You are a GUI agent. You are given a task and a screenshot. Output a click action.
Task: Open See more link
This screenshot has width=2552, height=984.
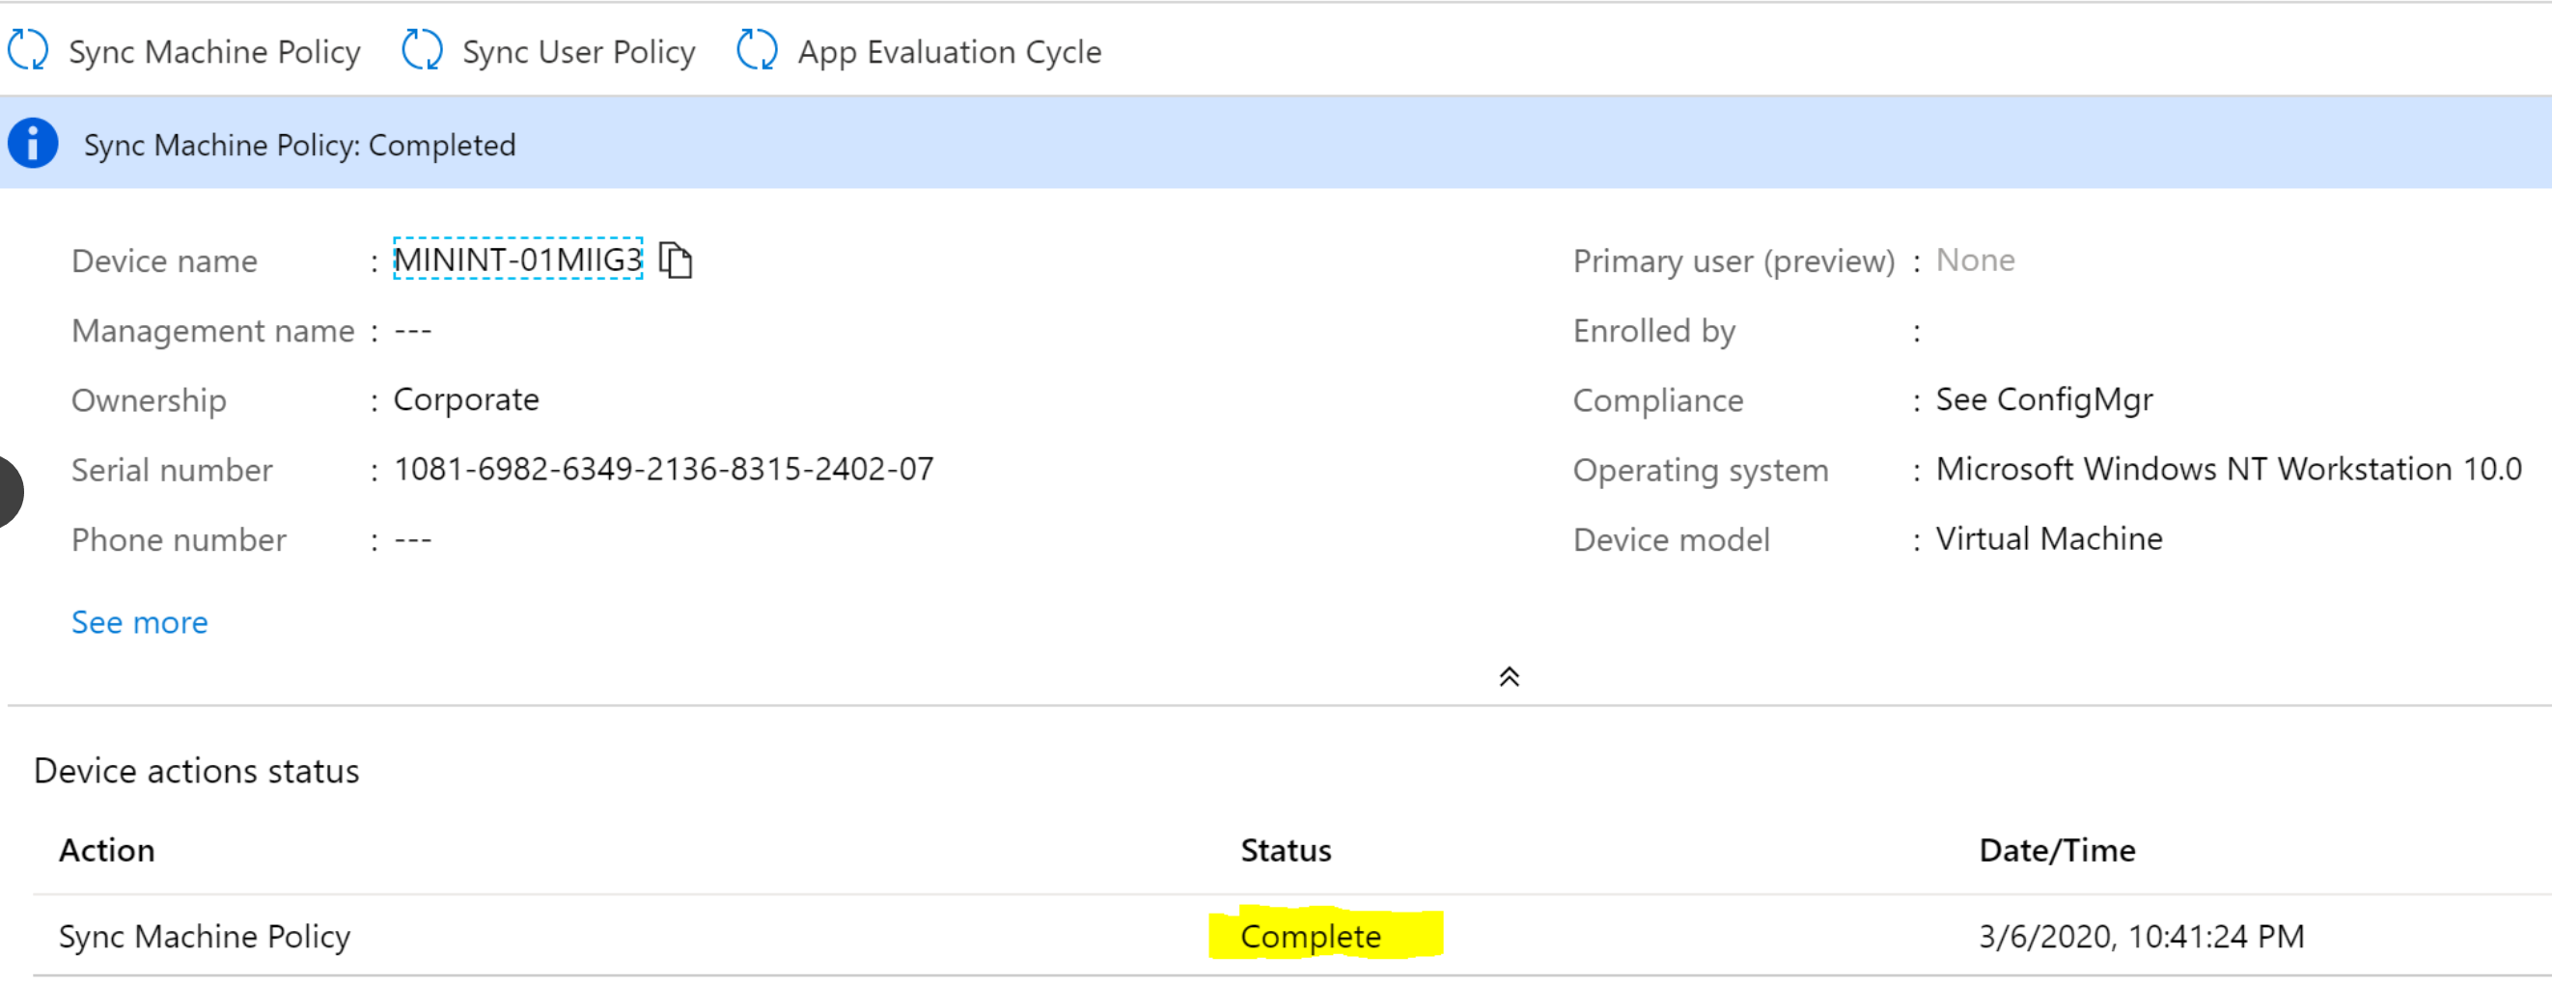pyautogui.click(x=140, y=622)
